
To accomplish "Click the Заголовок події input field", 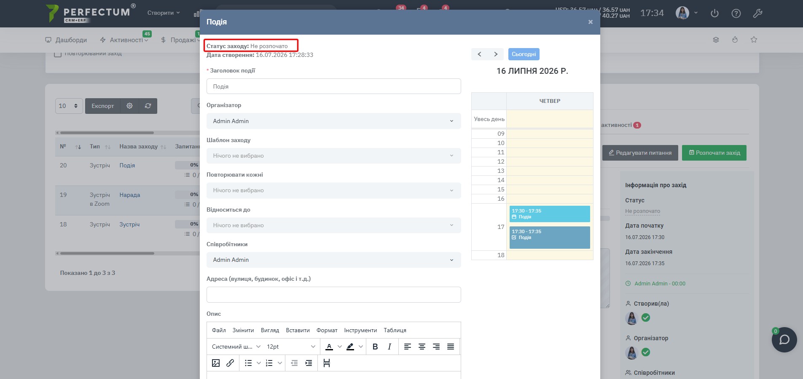I will point(334,86).
